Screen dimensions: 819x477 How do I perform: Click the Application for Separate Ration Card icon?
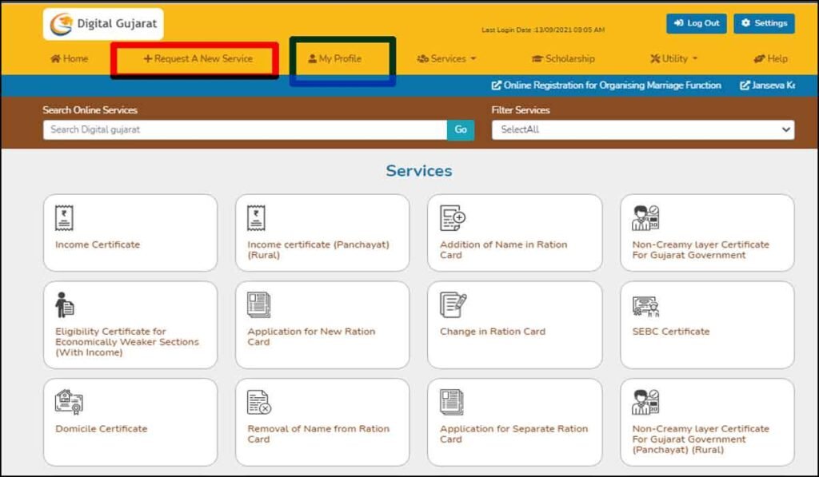click(x=451, y=402)
